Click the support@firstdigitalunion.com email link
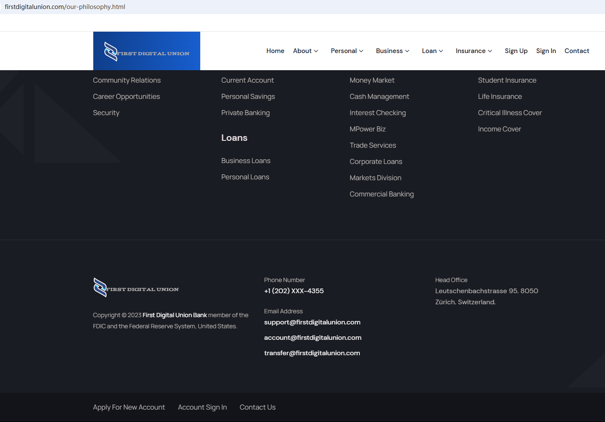Screen dimensions: 605x422 point(312,322)
